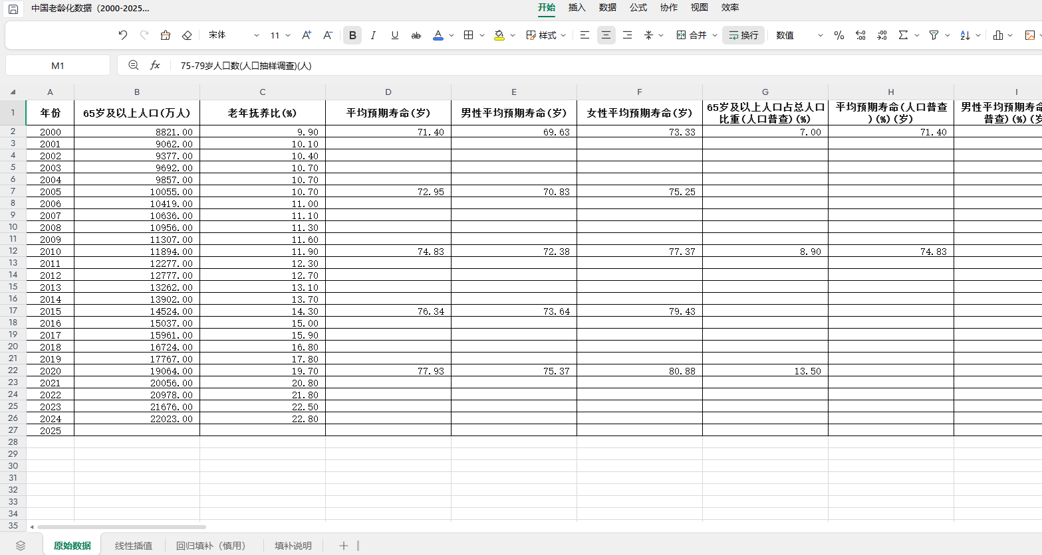Viewport: 1042px width, 555px height.
Task: Click the formula bar text
Action: pos(246,66)
